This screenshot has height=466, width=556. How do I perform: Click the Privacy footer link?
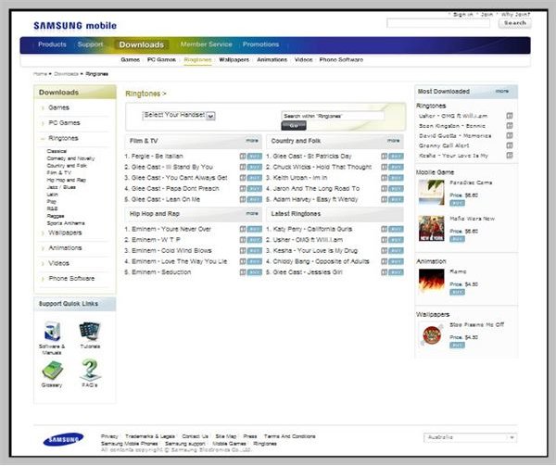pyautogui.click(x=109, y=436)
